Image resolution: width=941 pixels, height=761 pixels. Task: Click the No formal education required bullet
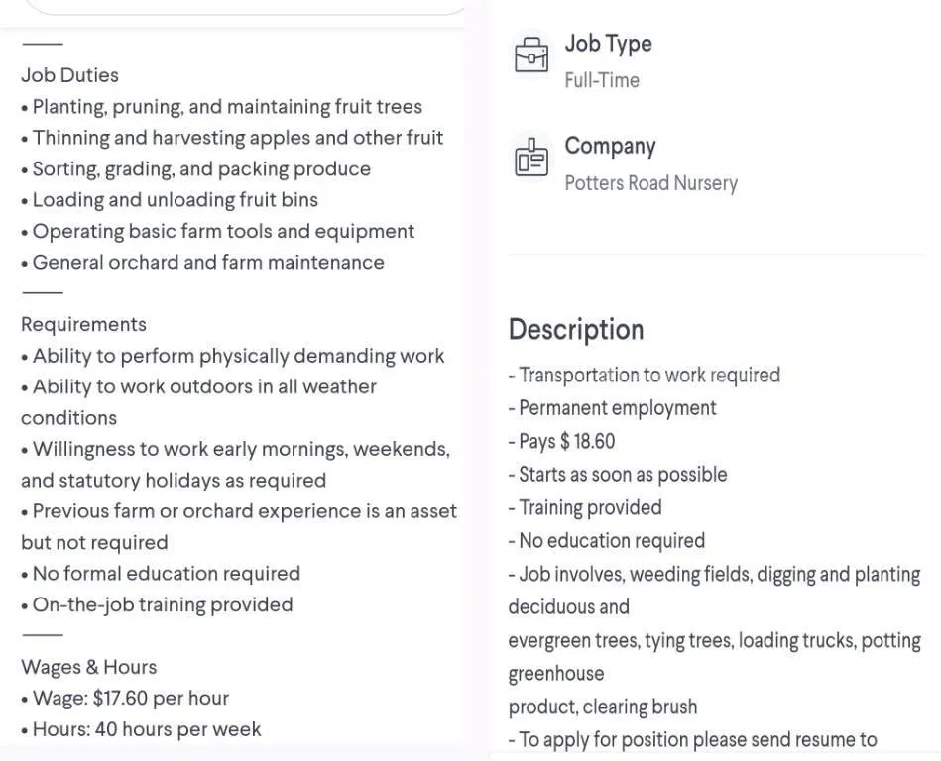(x=161, y=574)
